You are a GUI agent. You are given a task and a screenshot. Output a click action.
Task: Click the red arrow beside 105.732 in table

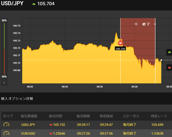click(x=51, y=125)
